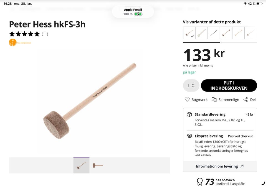Select the third thin black stick variant

214,33
